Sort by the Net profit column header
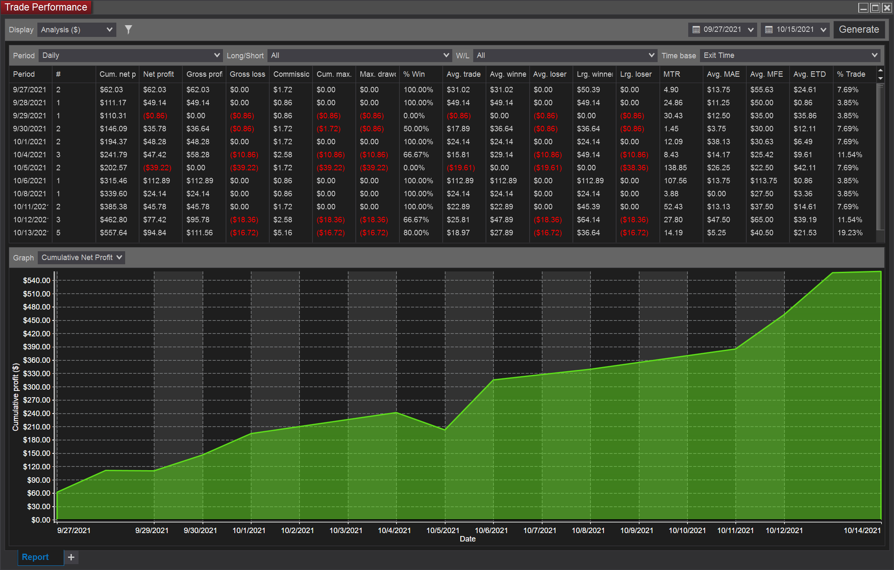Image resolution: width=894 pixels, height=570 pixels. pyautogui.click(x=159, y=74)
